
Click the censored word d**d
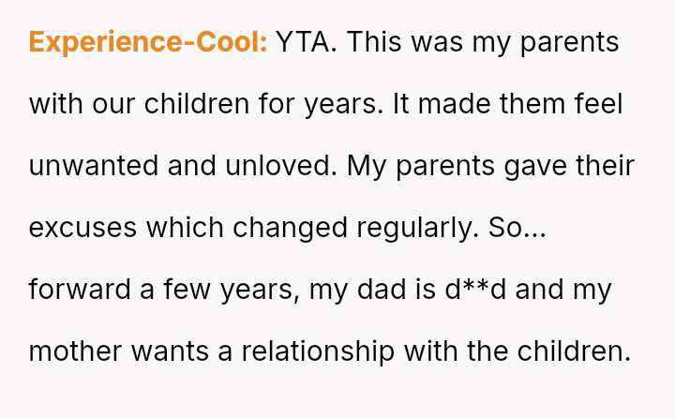[475, 289]
